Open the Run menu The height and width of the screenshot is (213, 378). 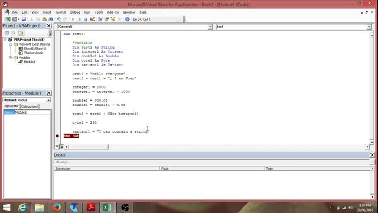87,12
